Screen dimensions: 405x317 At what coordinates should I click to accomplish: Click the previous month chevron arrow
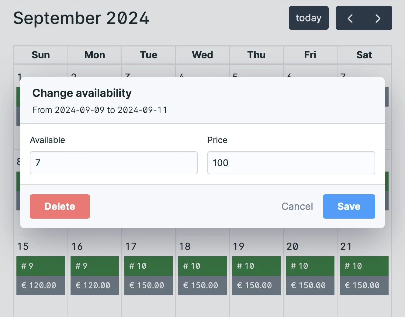[x=350, y=18]
